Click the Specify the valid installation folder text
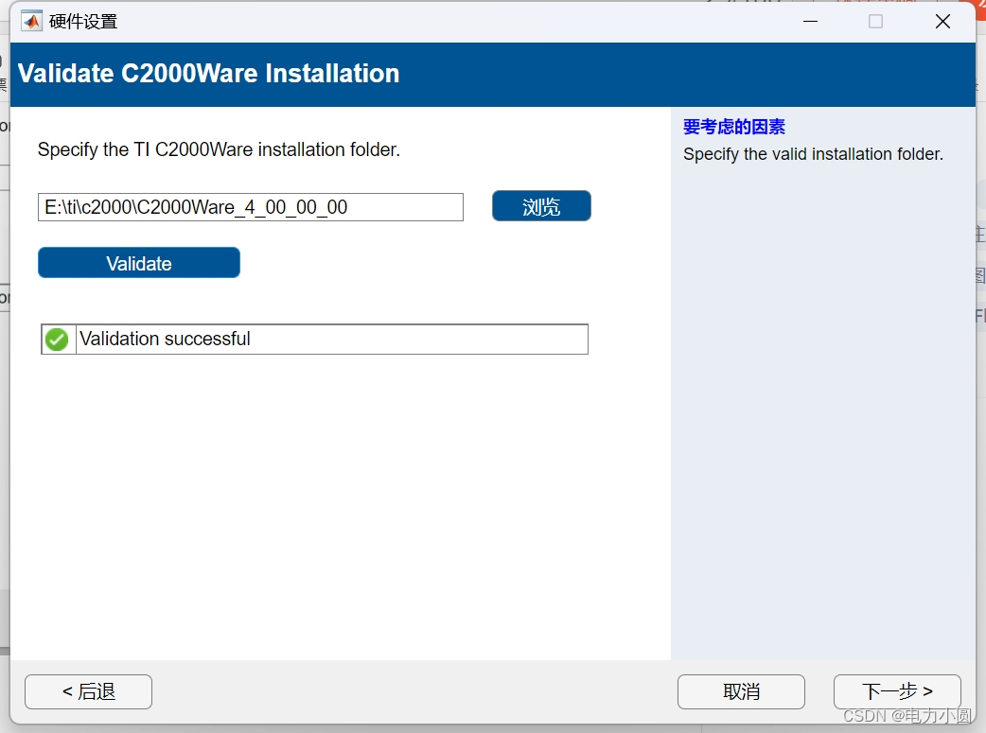This screenshot has width=986, height=733. pyautogui.click(x=813, y=154)
